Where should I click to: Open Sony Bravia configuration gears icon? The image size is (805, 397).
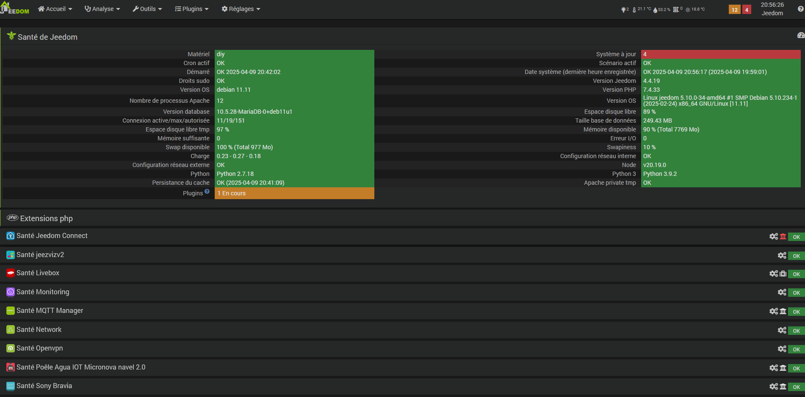[774, 386]
